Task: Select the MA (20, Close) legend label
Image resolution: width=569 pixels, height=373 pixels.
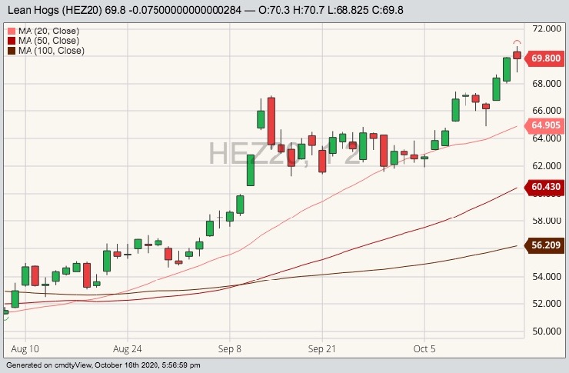Action: pyautogui.click(x=48, y=32)
